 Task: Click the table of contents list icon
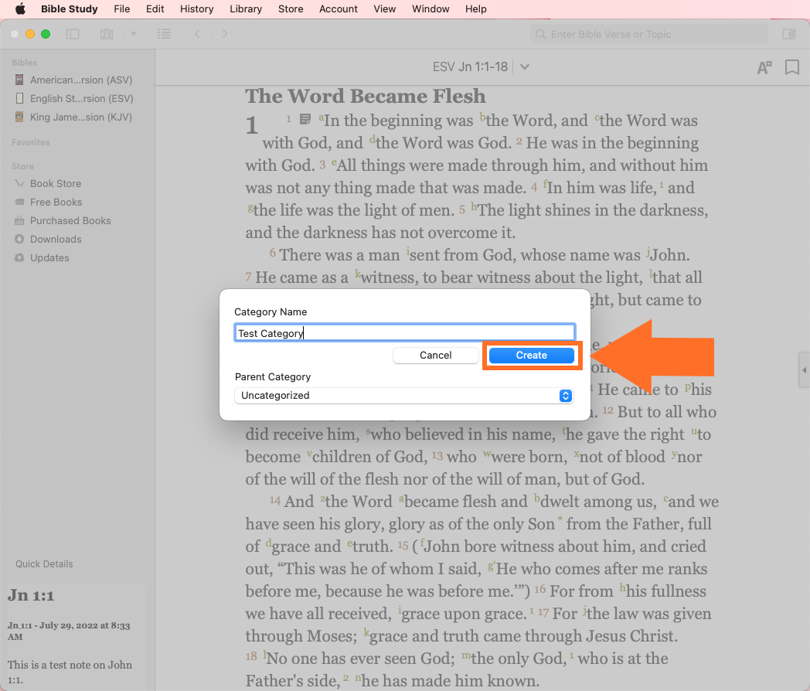coord(163,34)
